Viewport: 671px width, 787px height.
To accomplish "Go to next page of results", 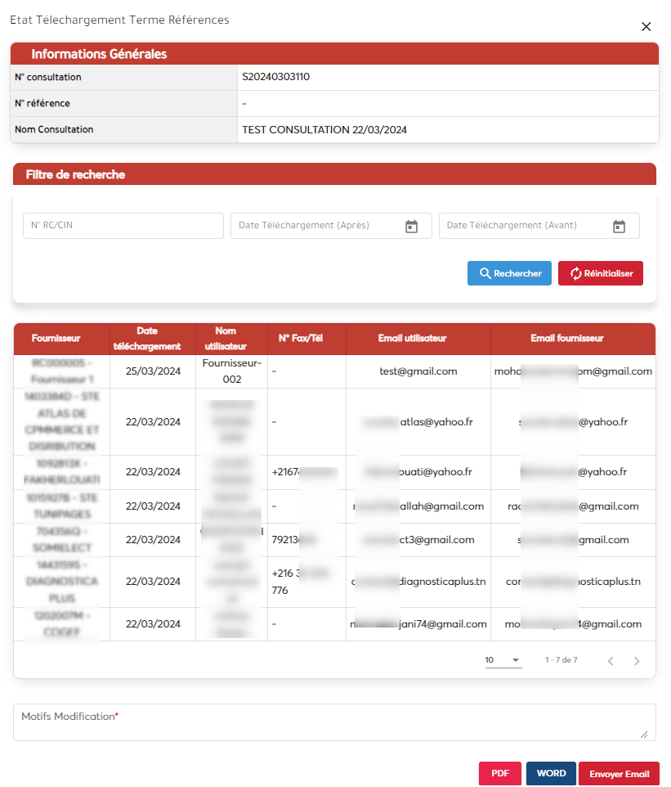I will click(x=637, y=661).
